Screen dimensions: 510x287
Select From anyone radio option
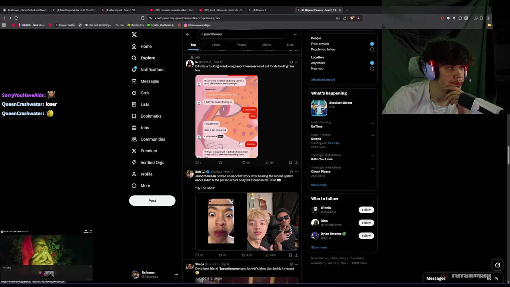tap(372, 44)
